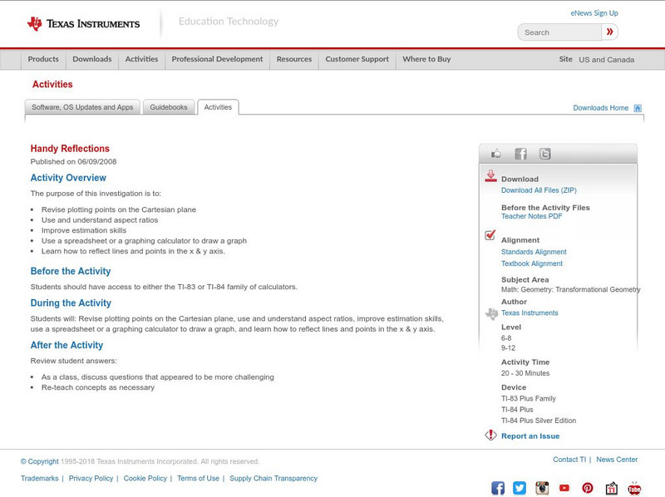Open Teacher Notes PDF link
This screenshot has width=665, height=497.
click(x=531, y=216)
